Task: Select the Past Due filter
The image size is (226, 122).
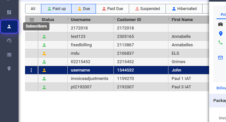Action: 112,9
